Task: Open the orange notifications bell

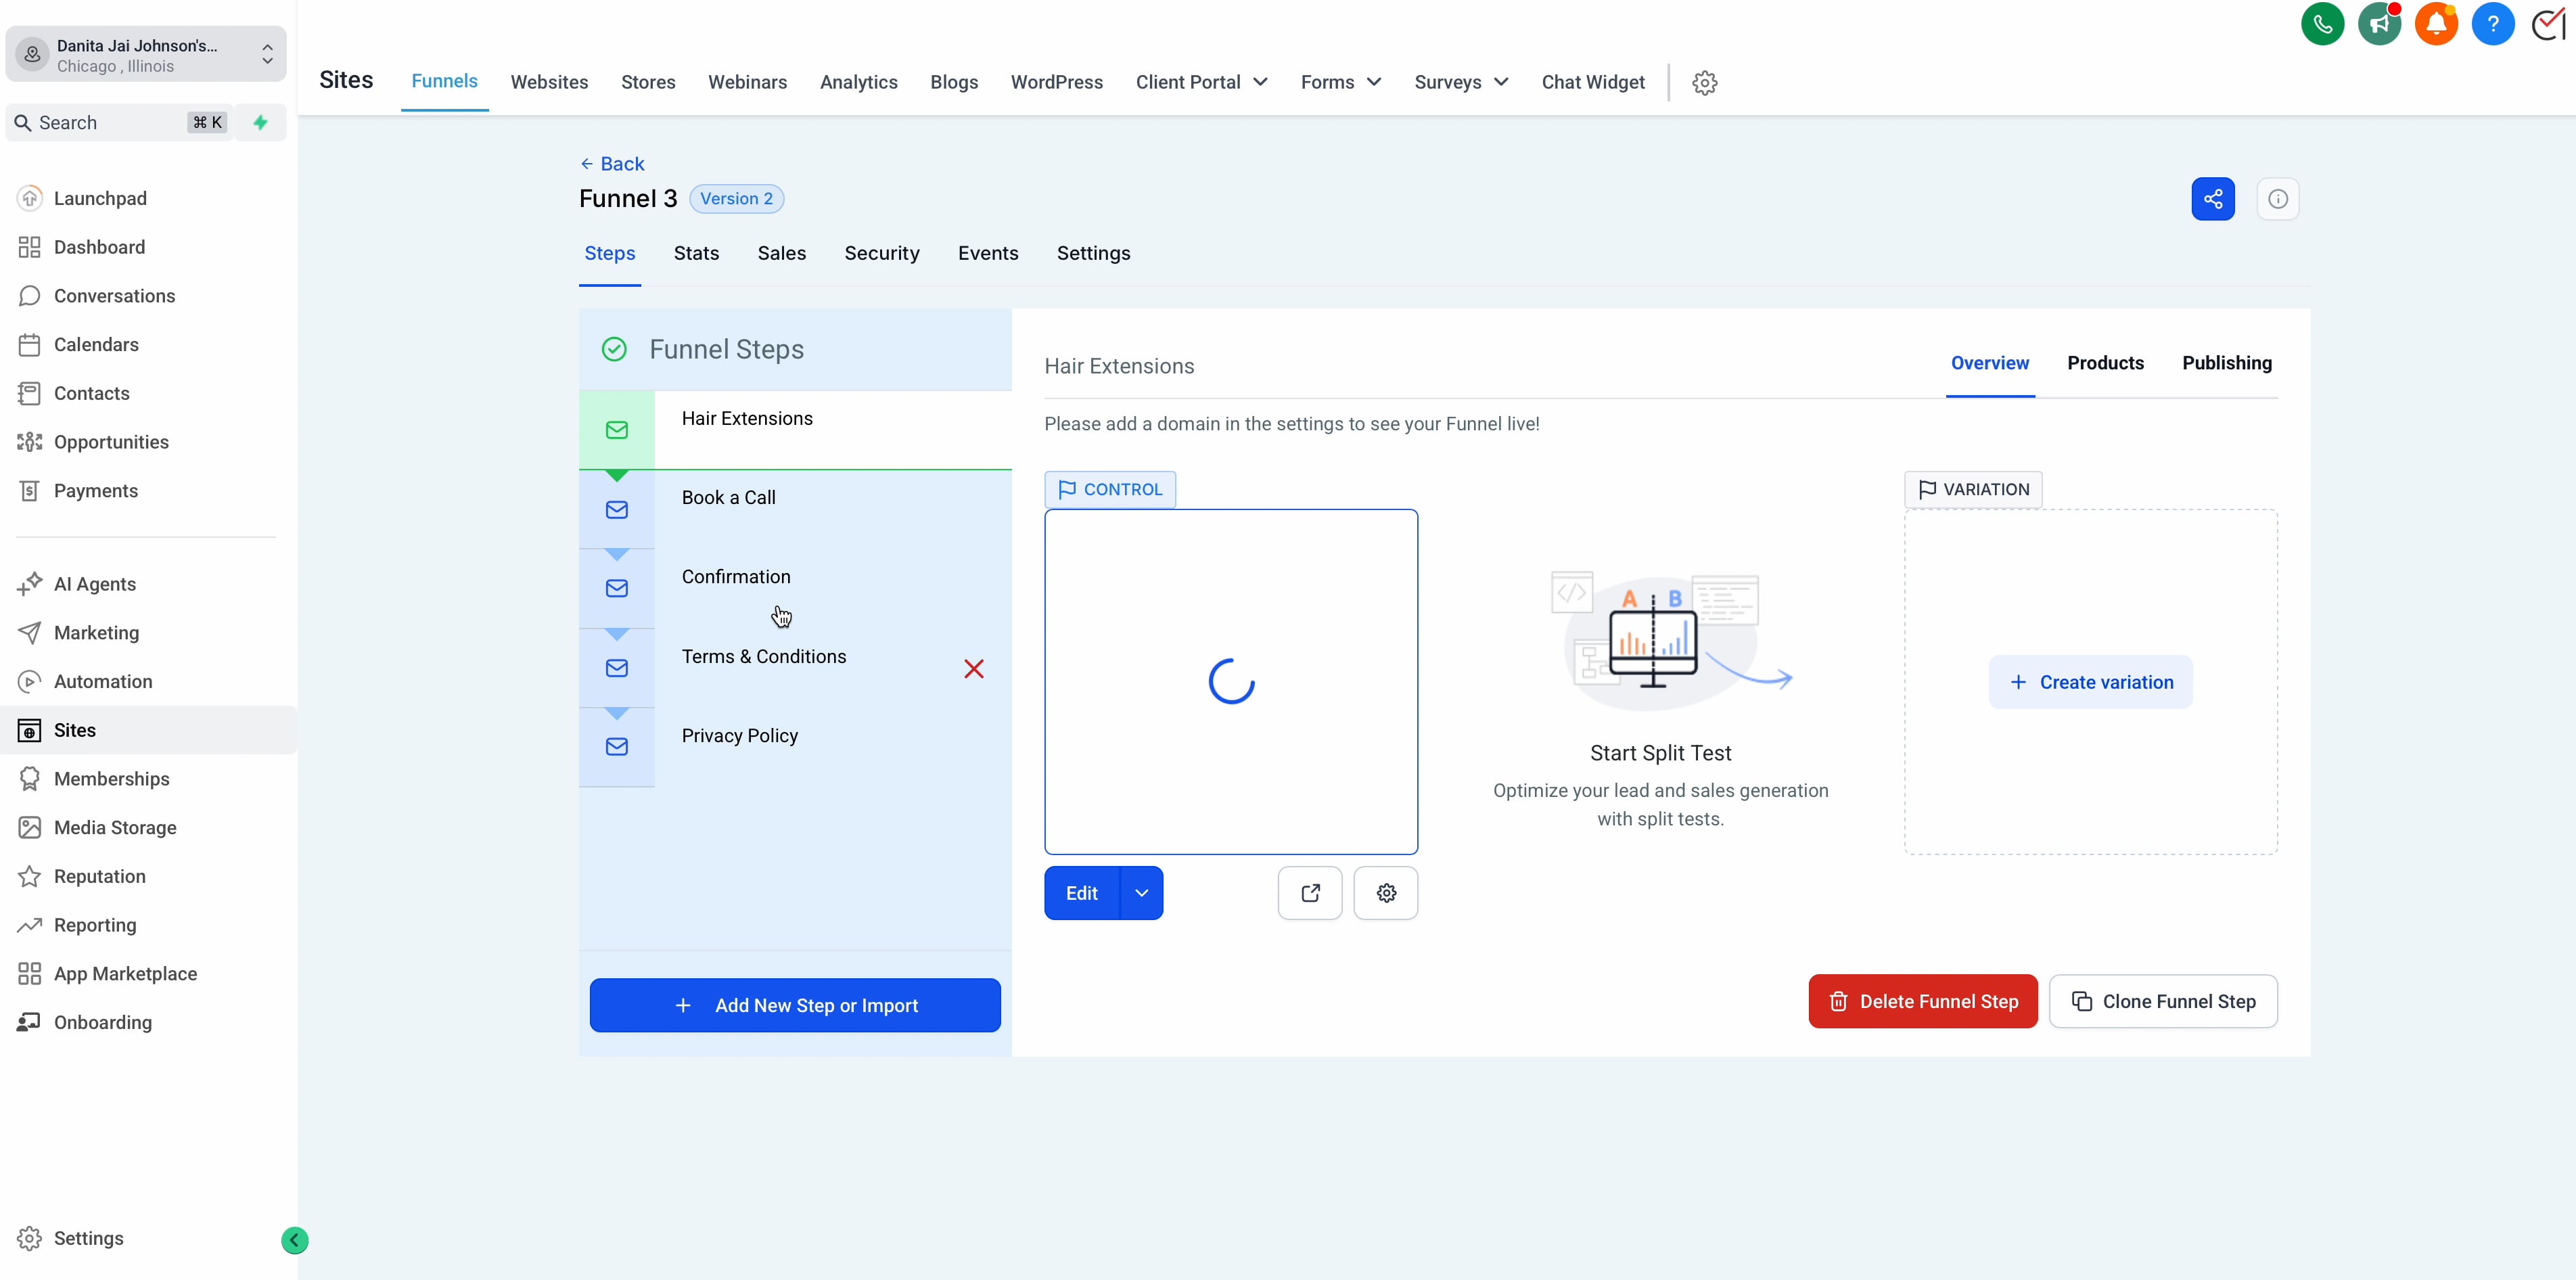Action: (x=2436, y=24)
